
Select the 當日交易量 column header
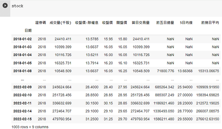click(140, 23)
